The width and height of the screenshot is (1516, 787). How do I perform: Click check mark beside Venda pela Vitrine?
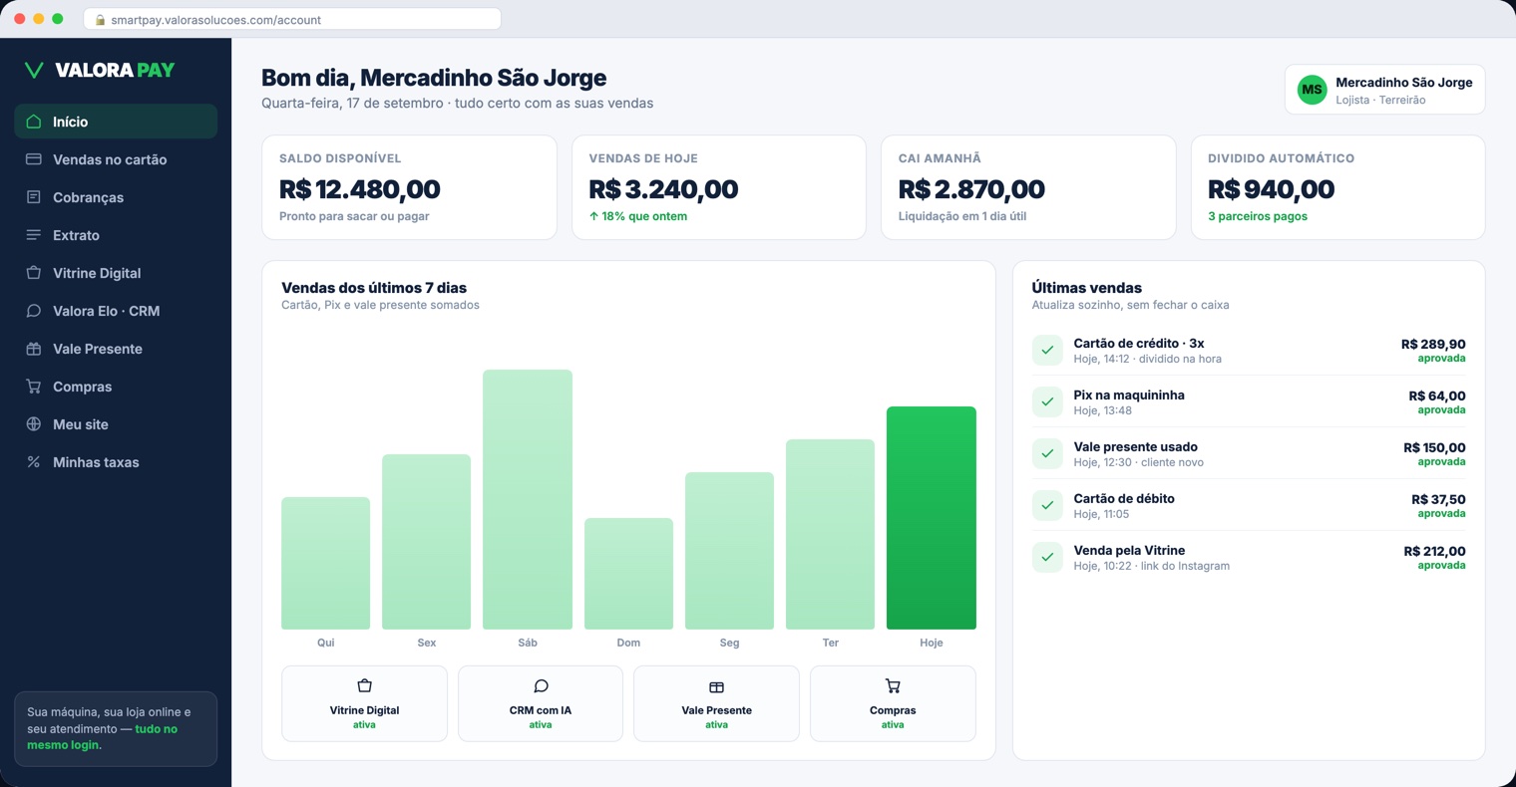(1047, 557)
